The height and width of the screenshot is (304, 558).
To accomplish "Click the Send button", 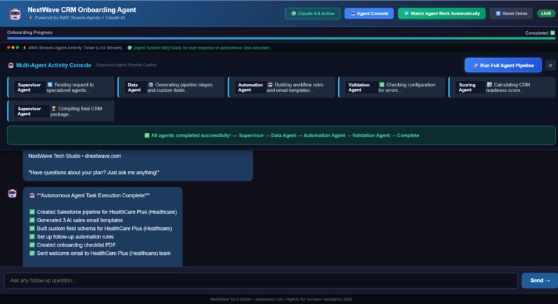I will click(x=540, y=280).
